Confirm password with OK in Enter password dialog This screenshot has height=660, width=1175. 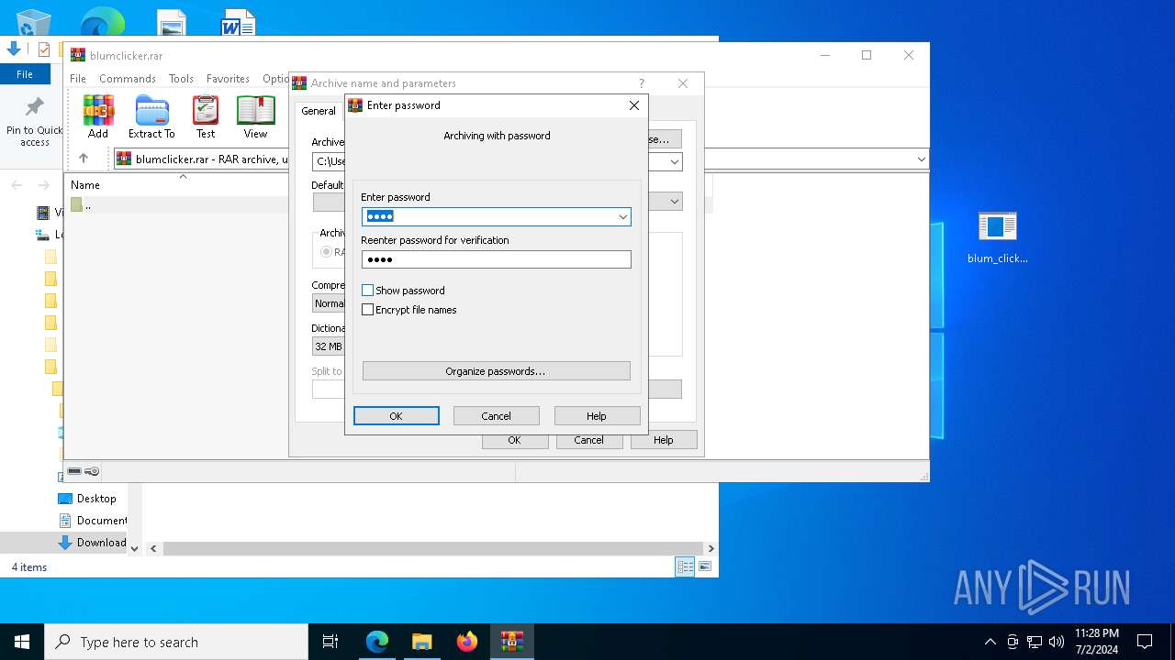[x=397, y=416]
